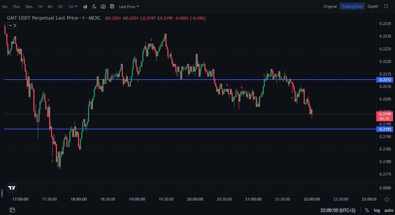Select the 1H timeframe
The height and width of the screenshot is (215, 395).
click(x=40, y=6)
